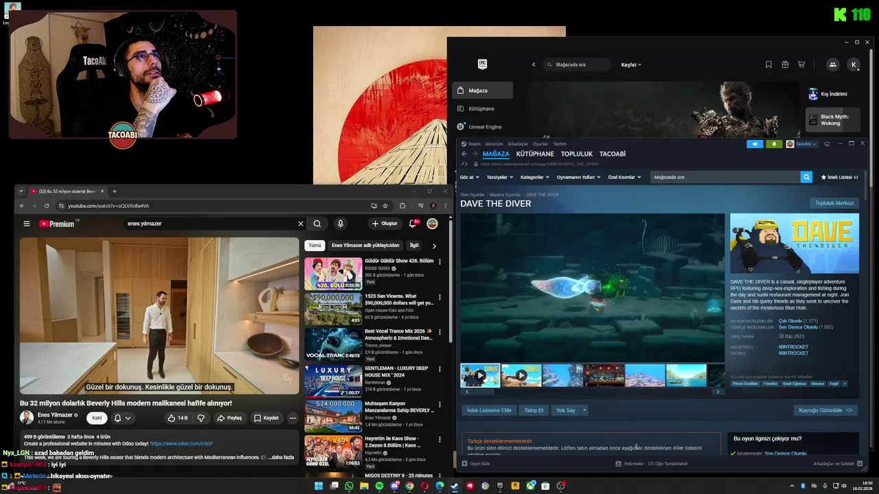The image size is (879, 494).
Task: Click the Steam store search field
Action: point(725,177)
